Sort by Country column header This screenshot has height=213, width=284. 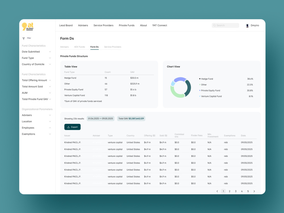[130, 135]
